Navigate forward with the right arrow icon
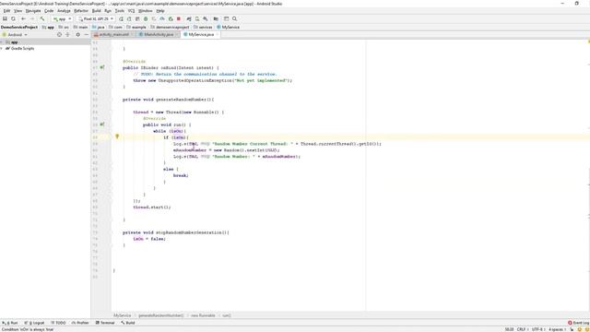590x332 pixels. point(32,18)
